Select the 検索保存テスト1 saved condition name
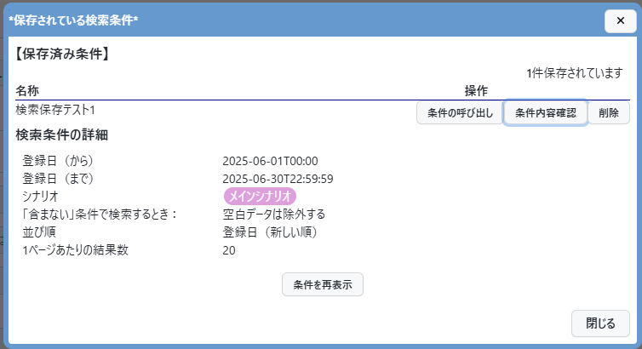642x349 pixels. coord(55,110)
